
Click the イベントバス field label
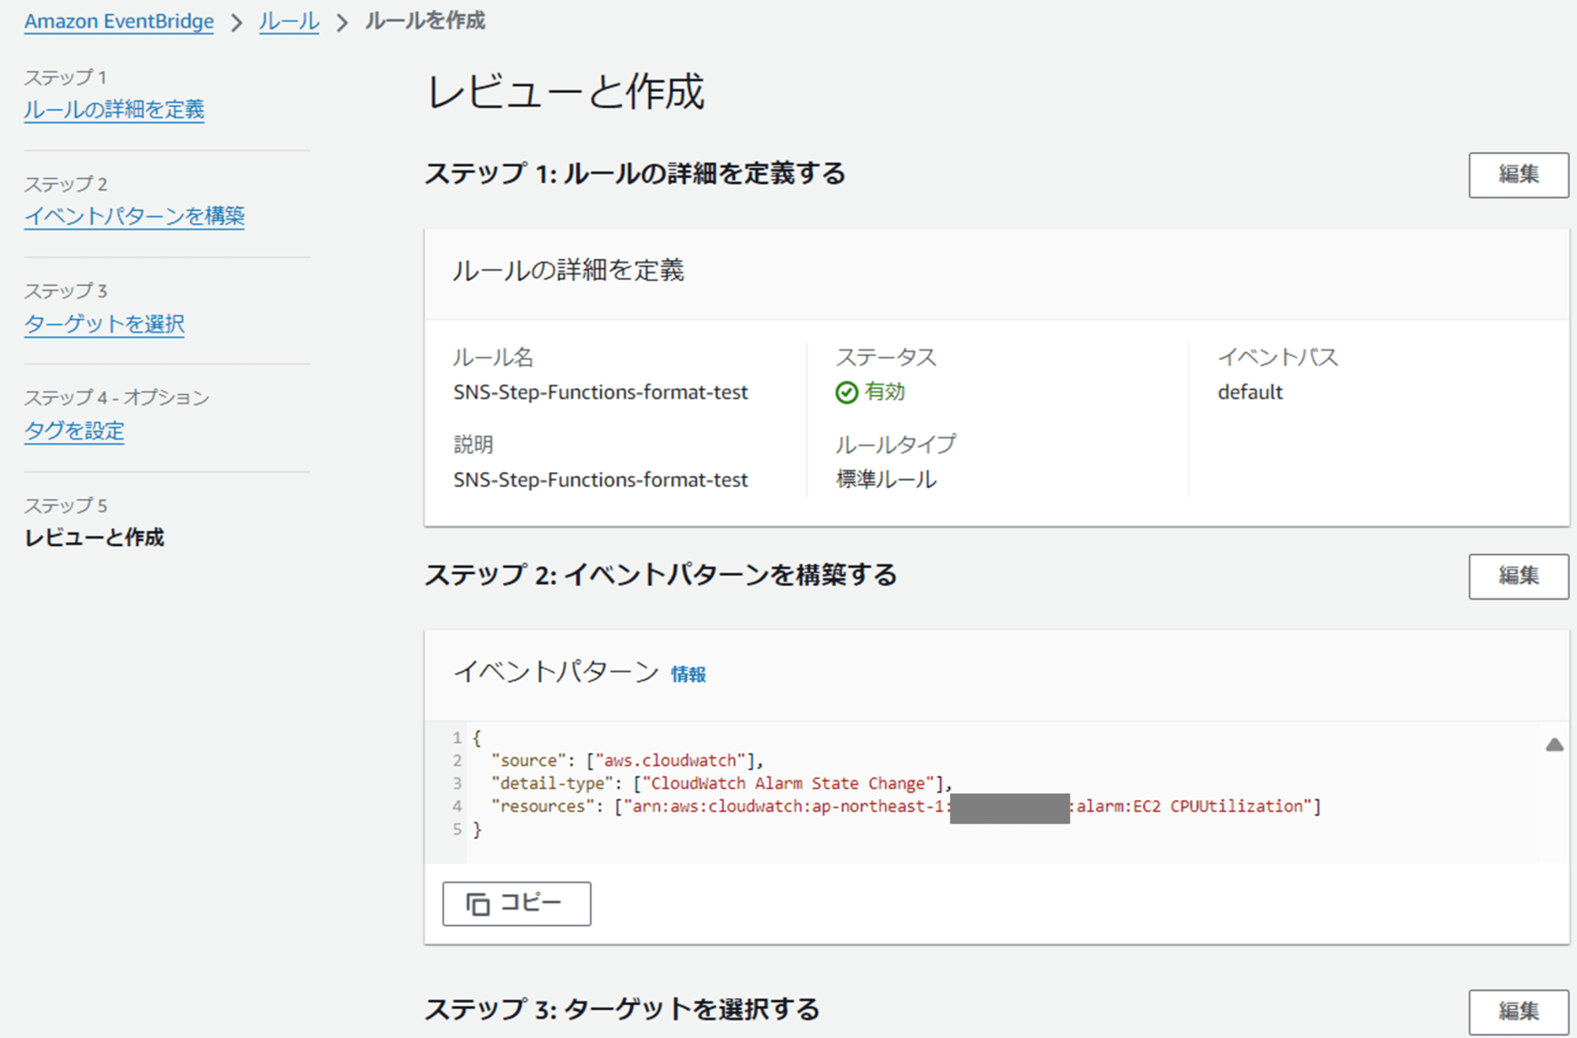[x=1278, y=358]
